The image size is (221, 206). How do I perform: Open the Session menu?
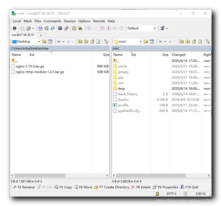(70, 21)
